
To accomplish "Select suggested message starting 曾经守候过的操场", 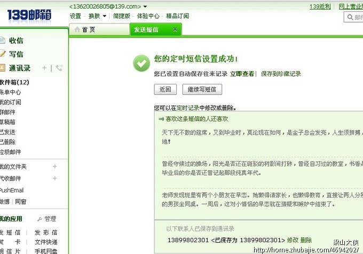I will (x=262, y=168).
